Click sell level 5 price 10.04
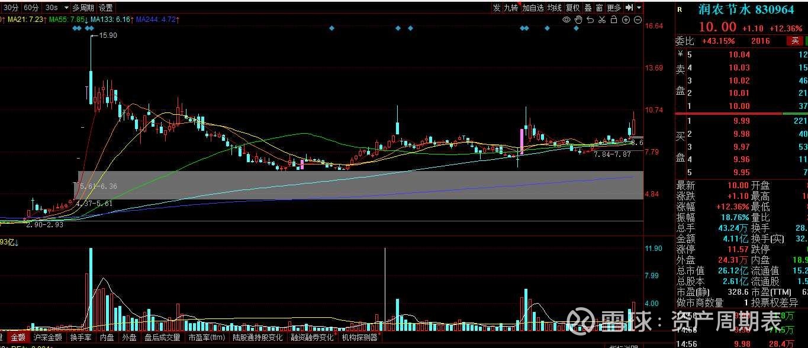This screenshot has width=808, height=348. coord(739,54)
